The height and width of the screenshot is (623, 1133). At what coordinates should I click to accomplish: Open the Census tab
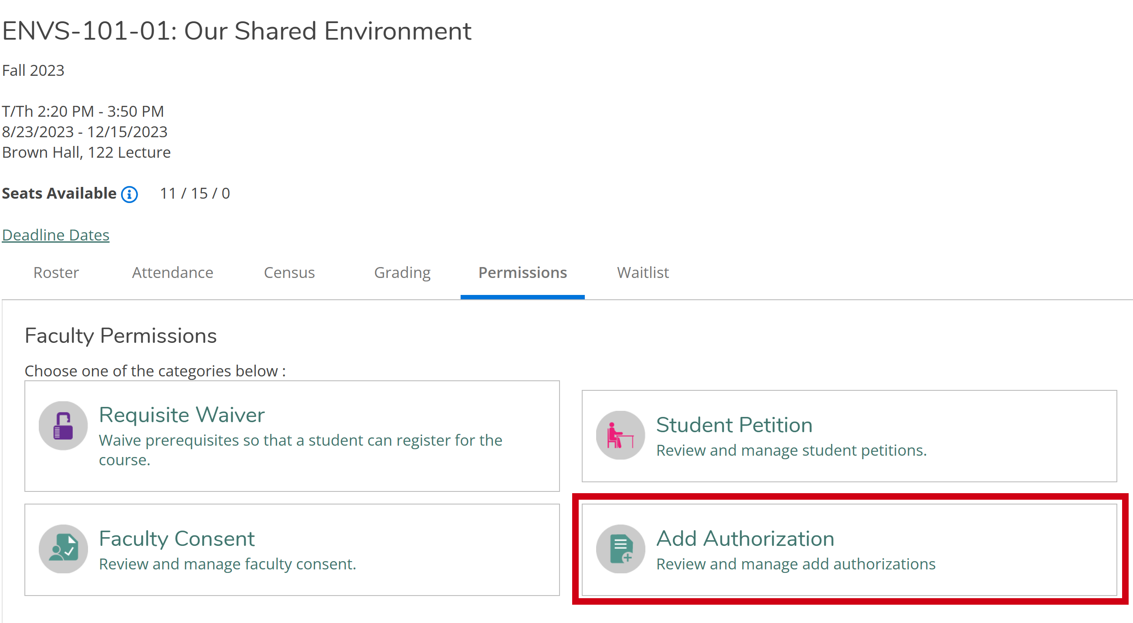coord(289,273)
